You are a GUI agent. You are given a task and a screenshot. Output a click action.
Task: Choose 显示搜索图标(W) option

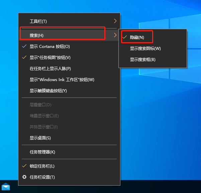[x=145, y=49]
